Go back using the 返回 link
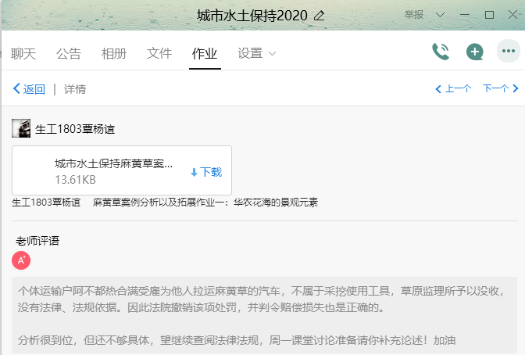The image size is (525, 355). pos(29,89)
